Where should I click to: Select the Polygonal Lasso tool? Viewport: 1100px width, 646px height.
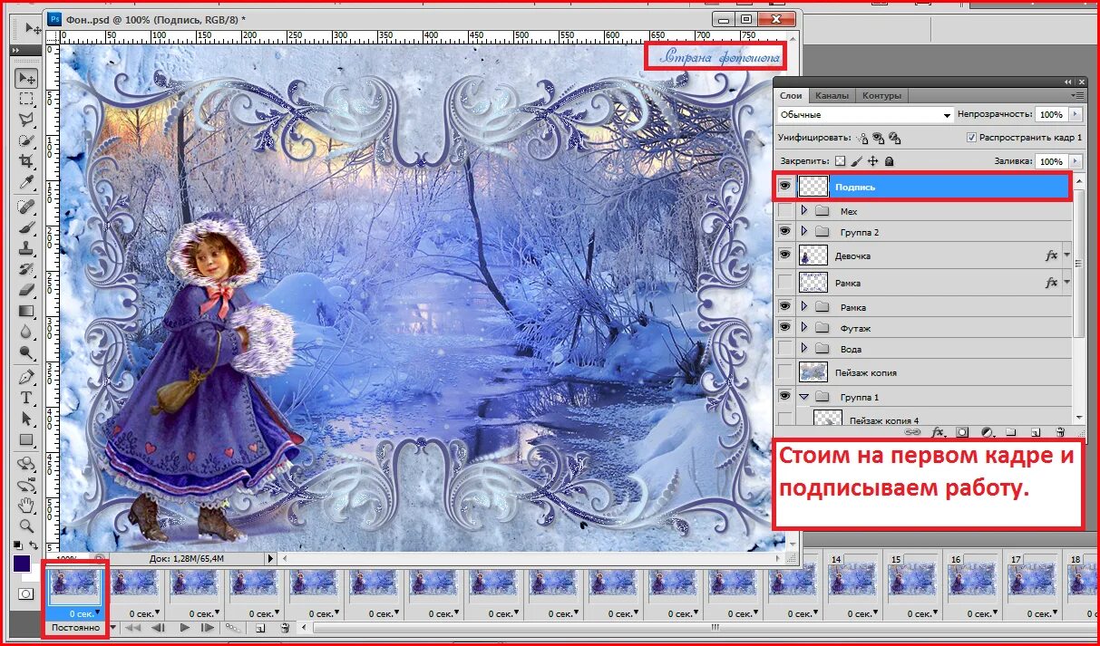26,119
